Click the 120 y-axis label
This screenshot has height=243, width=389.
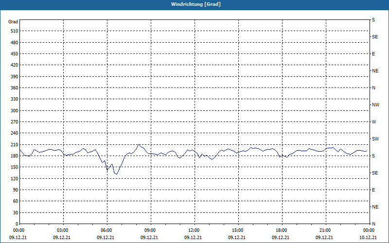(x=15, y=178)
